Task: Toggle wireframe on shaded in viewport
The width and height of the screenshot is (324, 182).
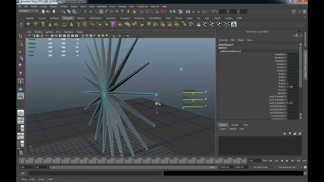Action: [91, 36]
